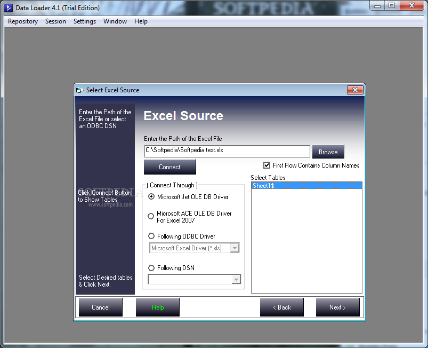Click the Select Excel Source dialog icon
428x348 pixels.
[79, 90]
